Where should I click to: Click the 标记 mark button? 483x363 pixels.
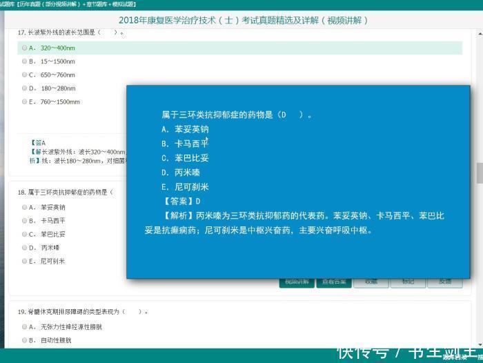[408, 282]
